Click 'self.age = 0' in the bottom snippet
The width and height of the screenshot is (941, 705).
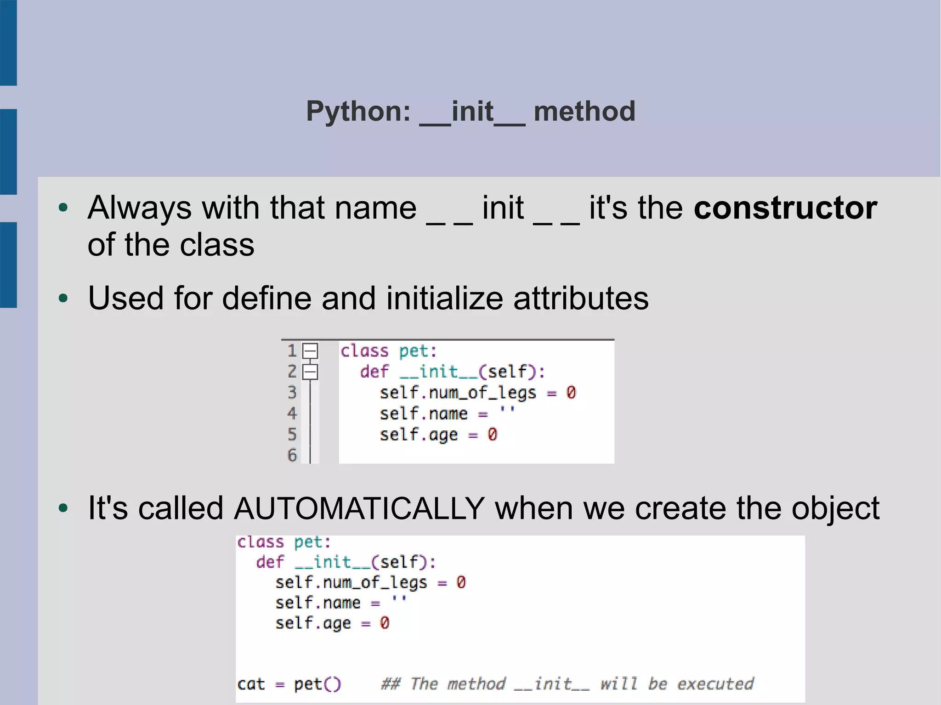(x=332, y=623)
